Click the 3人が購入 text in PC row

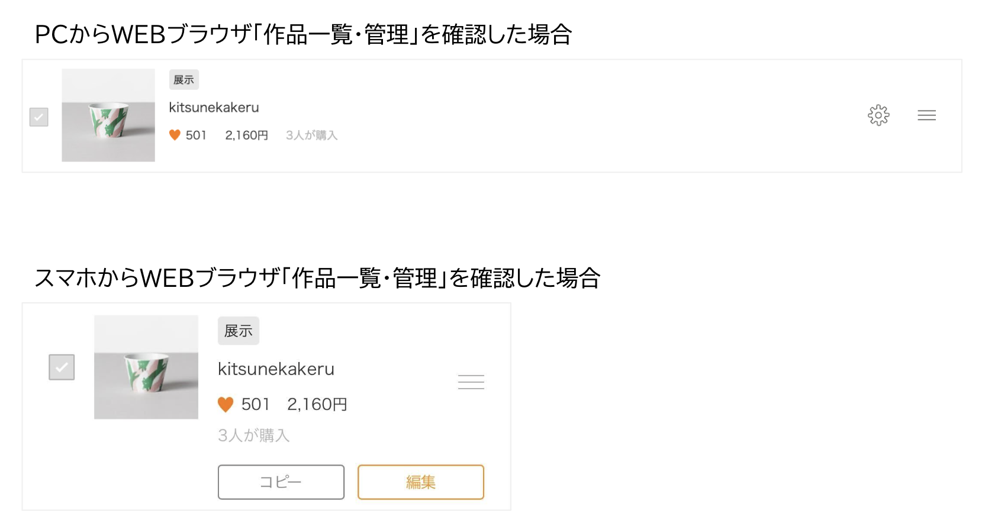(312, 135)
